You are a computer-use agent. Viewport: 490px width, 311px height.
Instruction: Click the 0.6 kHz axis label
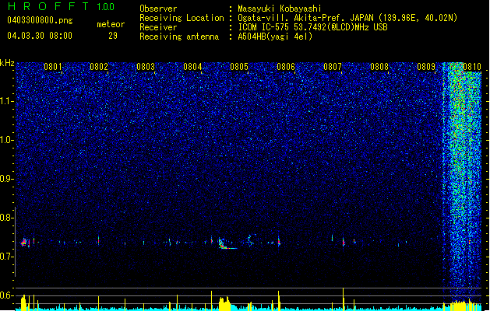(x=6, y=295)
